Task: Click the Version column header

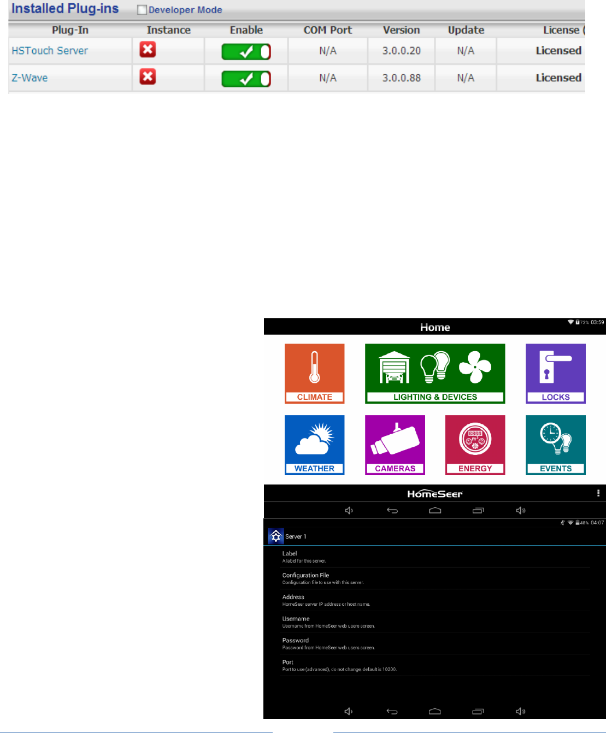Action: click(402, 30)
